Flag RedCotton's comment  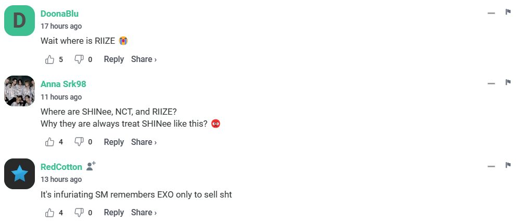point(508,165)
